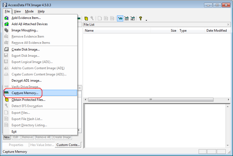Viewport: 233px width, 156px height.
Task: Click the Obtain Protected Files icon in menu
Action: click(7, 100)
